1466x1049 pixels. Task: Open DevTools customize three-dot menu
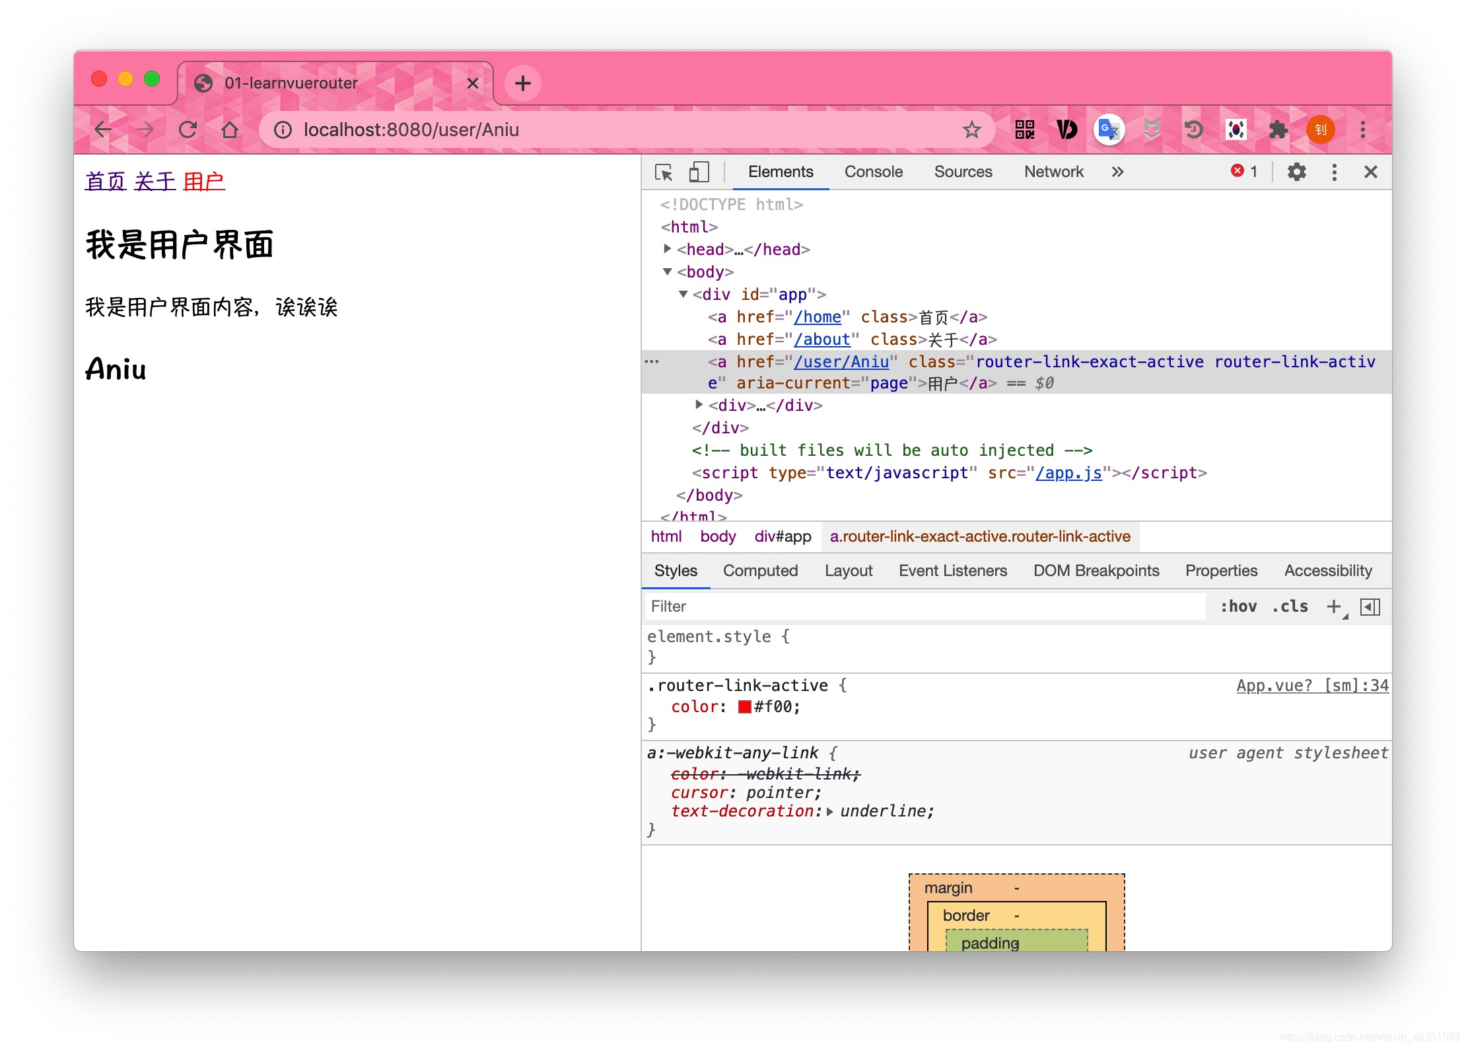click(1335, 172)
